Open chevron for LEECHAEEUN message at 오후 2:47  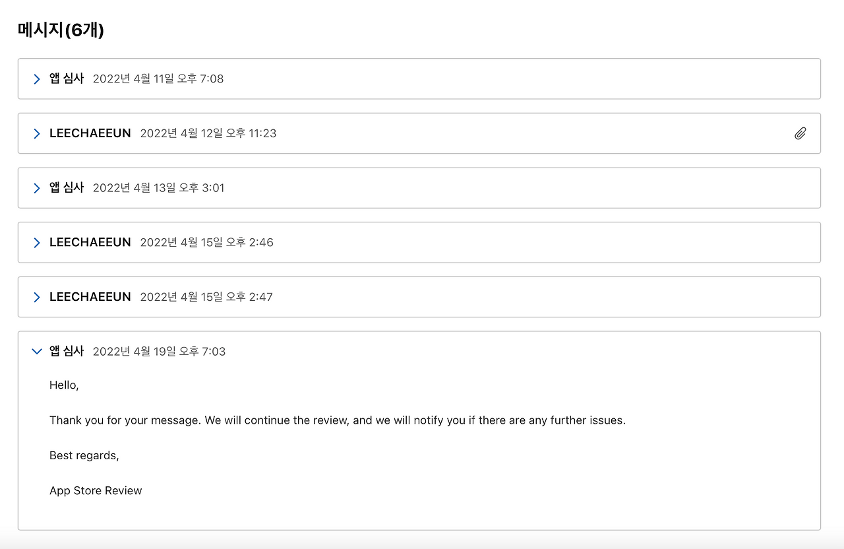pyautogui.click(x=37, y=298)
